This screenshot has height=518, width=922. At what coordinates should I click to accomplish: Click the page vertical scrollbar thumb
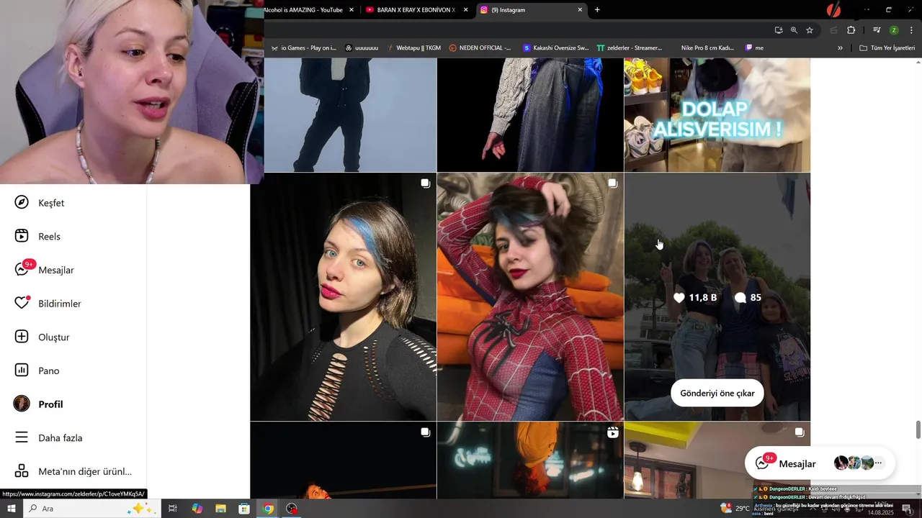tap(918, 430)
